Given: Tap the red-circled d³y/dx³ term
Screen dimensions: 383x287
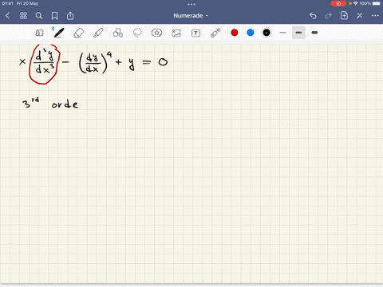Looking at the screenshot, I should 45,64.
